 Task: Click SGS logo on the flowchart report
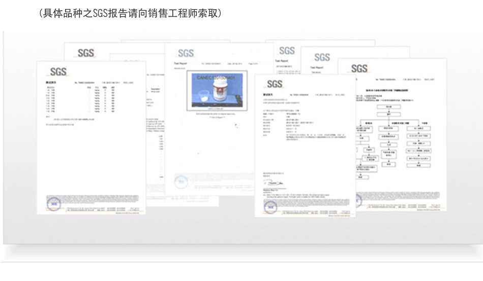[359, 68]
